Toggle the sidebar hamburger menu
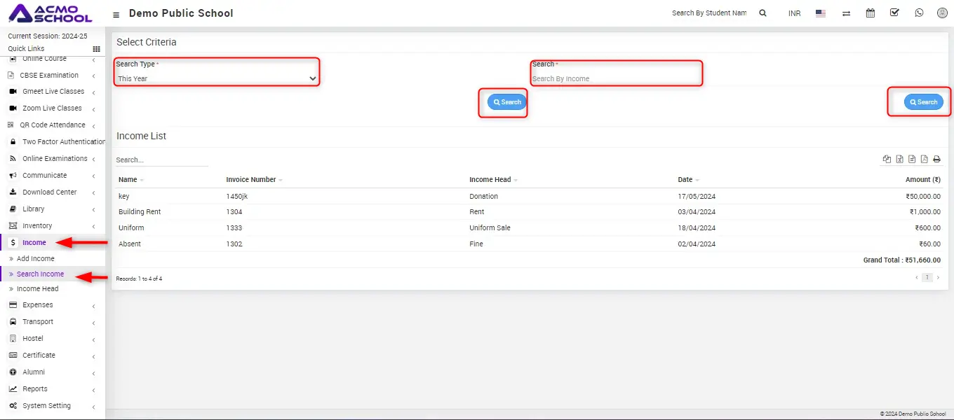This screenshot has width=954, height=420. point(116,14)
